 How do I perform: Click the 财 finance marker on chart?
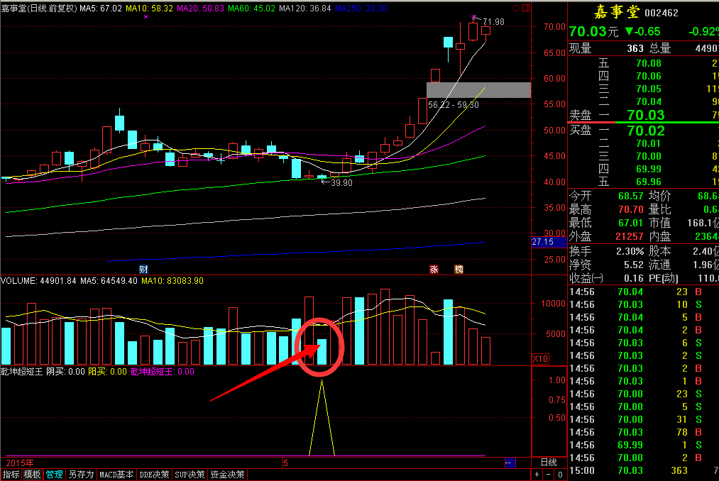coord(143,269)
